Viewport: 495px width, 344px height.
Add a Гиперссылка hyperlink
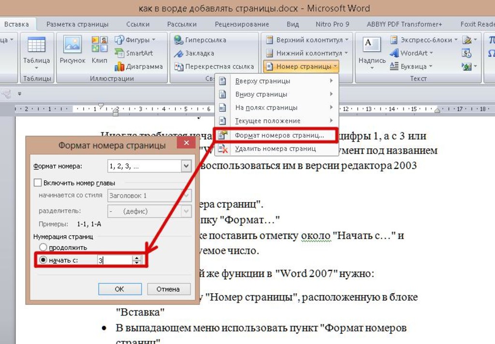pos(200,40)
